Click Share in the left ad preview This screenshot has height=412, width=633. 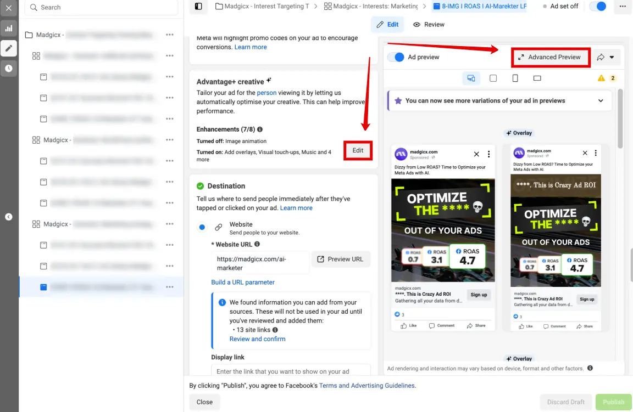476,326
